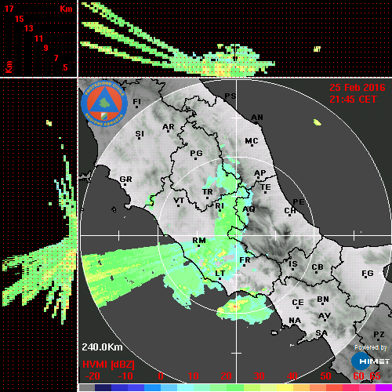Click the small isolated echo northeast of AN

[x=318, y=122]
